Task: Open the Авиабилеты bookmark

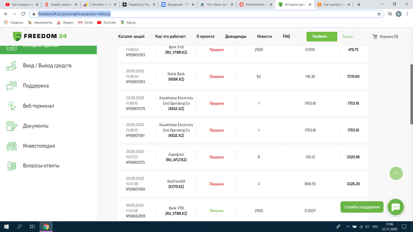Action: pos(40,23)
